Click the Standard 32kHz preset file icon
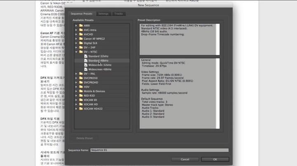The width and height of the screenshot is (297, 166). coord(86,56)
